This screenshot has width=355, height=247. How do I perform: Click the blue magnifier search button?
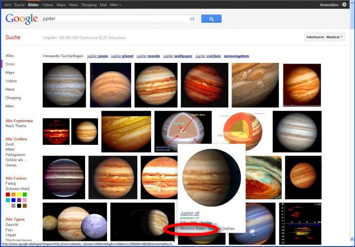[x=211, y=19]
